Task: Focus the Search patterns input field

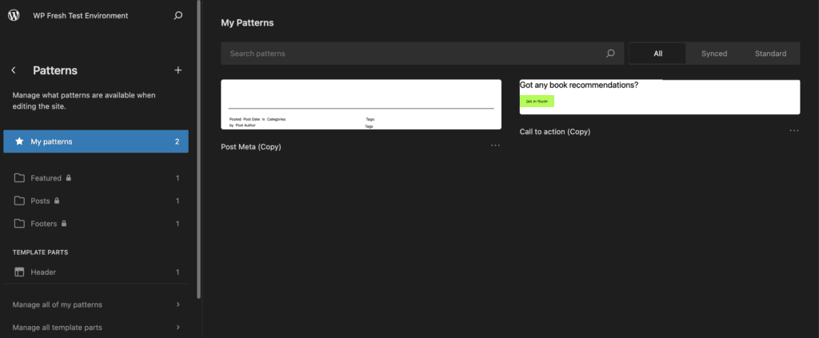Action: 412,54
